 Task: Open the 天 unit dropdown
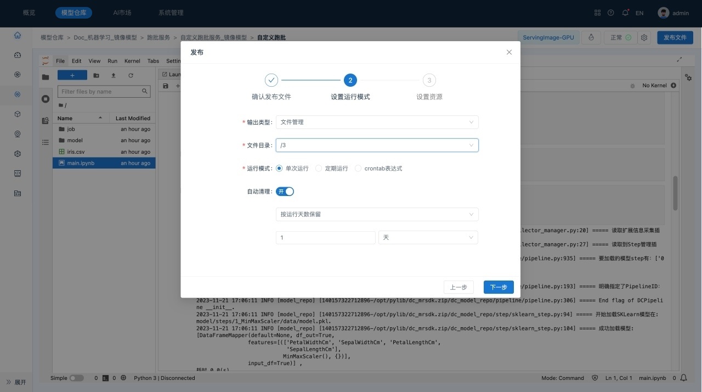coord(428,237)
